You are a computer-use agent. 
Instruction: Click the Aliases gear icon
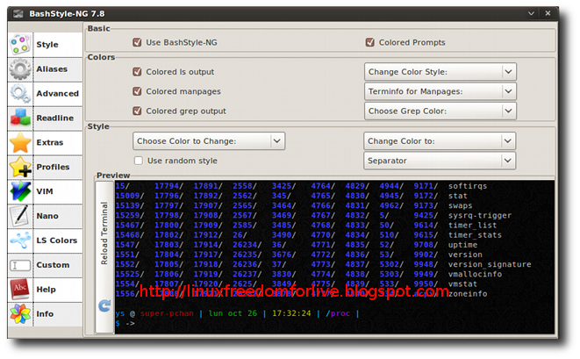click(x=20, y=68)
